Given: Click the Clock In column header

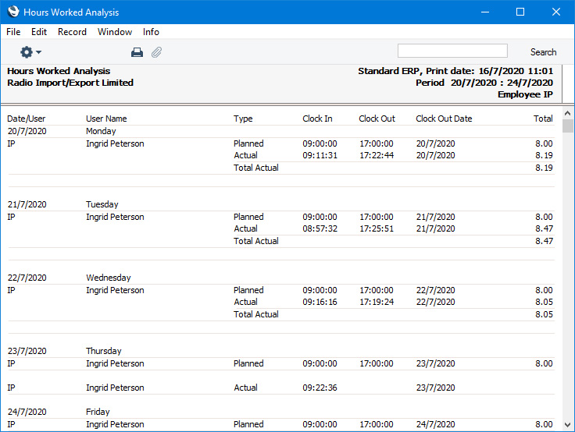Looking at the screenshot, I should (x=317, y=119).
